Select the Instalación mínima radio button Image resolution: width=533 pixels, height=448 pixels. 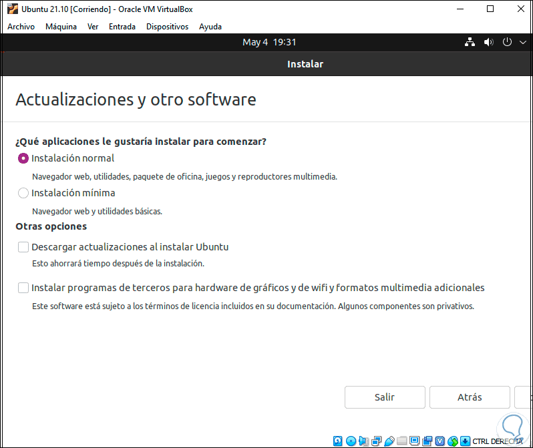point(23,193)
